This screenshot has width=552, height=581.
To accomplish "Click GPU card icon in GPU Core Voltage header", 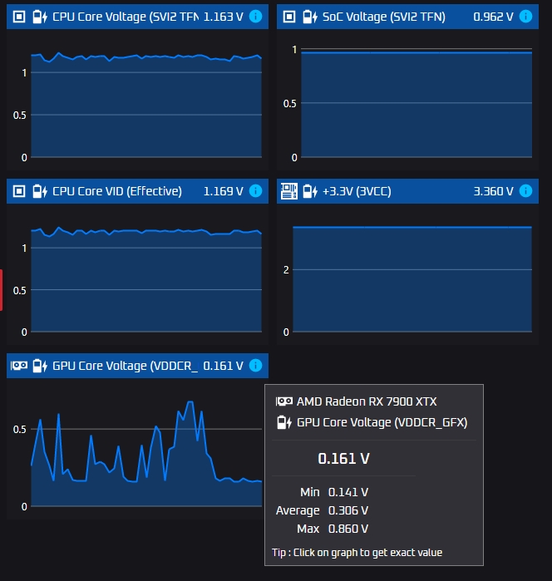I will [x=19, y=366].
